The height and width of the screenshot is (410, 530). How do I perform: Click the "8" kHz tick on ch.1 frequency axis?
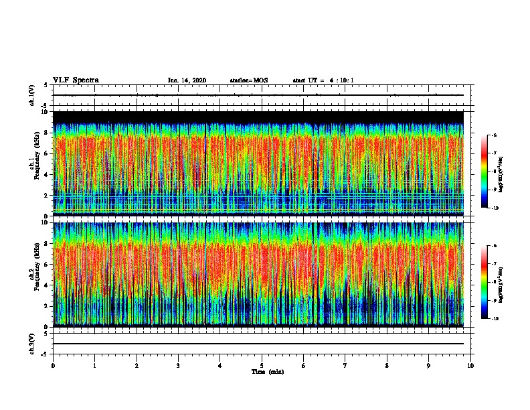46,133
